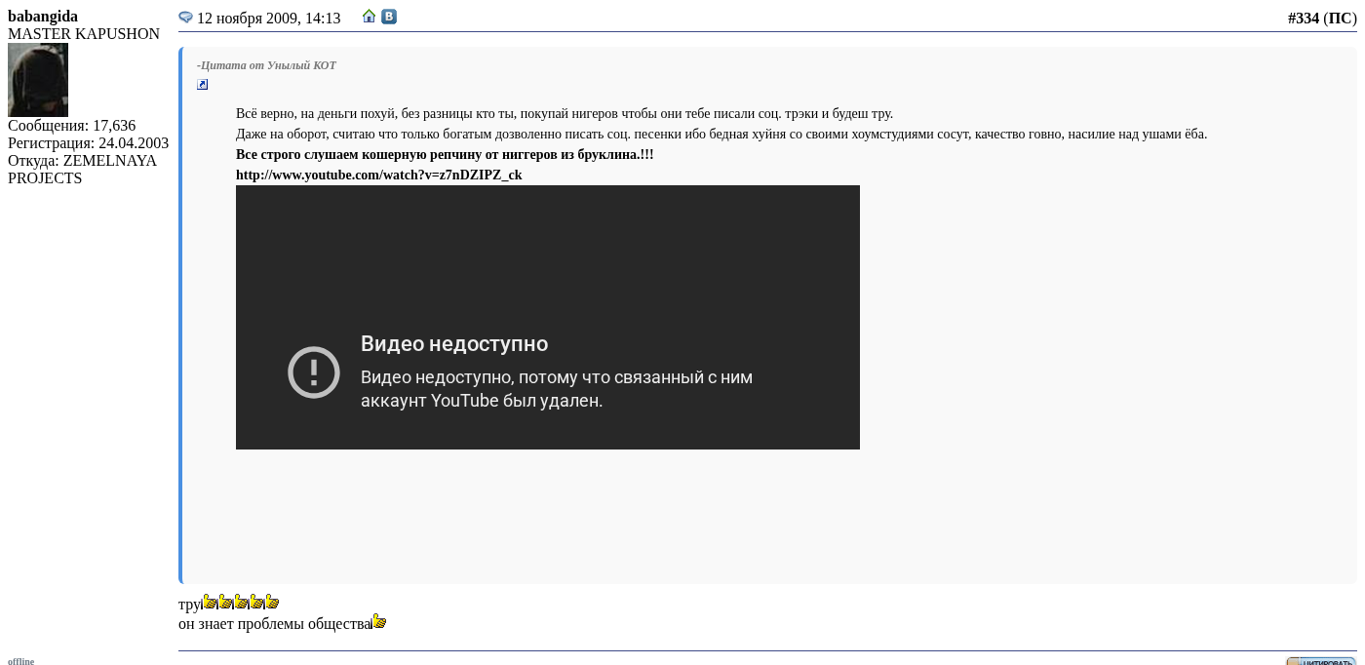The height and width of the screenshot is (665, 1365).
Task: Click the thumbs-up smiley after 'проблемы общества'
Action: [379, 622]
